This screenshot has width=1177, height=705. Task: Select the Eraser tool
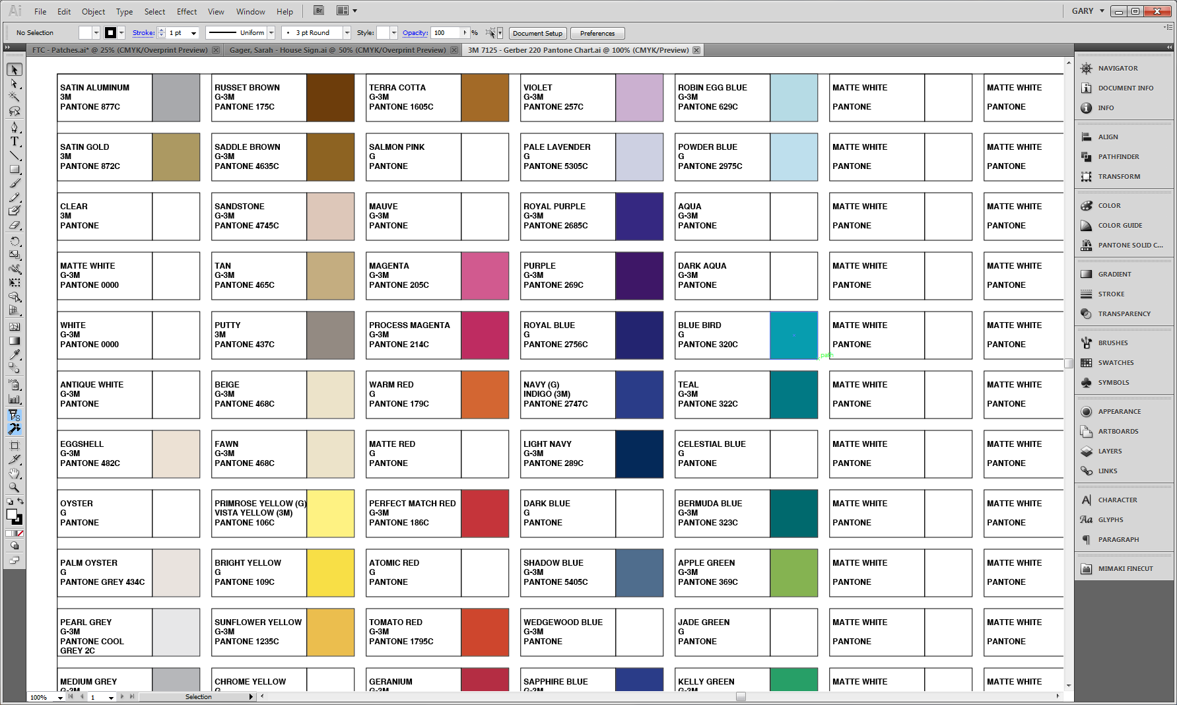15,225
